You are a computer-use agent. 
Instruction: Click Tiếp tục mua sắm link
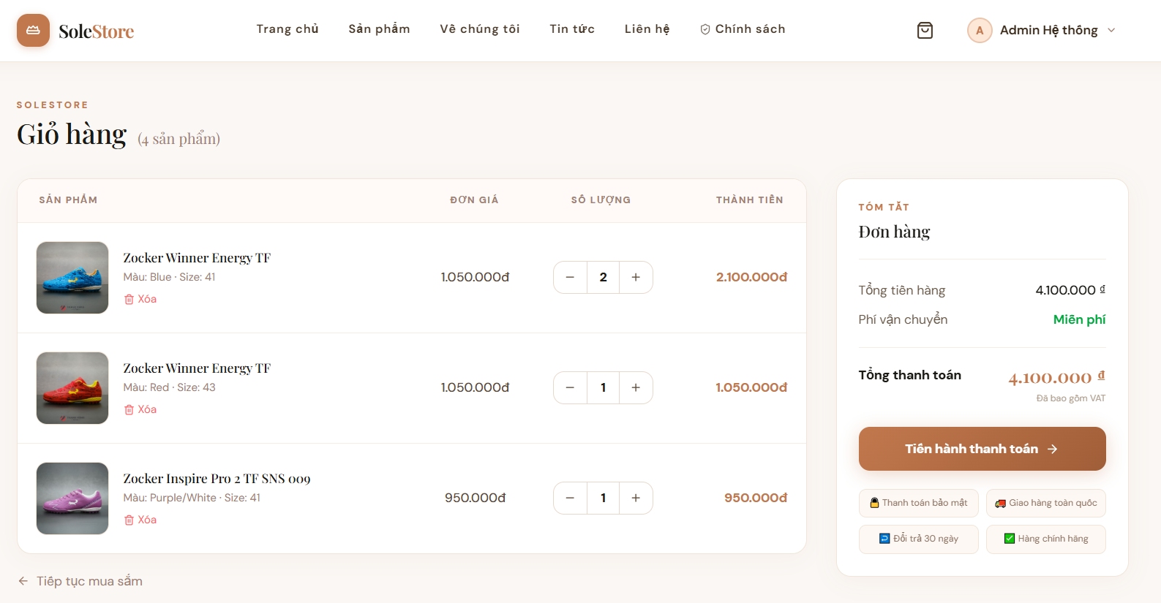click(80, 581)
